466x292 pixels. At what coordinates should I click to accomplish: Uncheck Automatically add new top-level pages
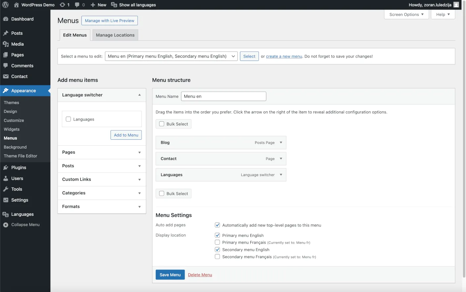(x=217, y=225)
